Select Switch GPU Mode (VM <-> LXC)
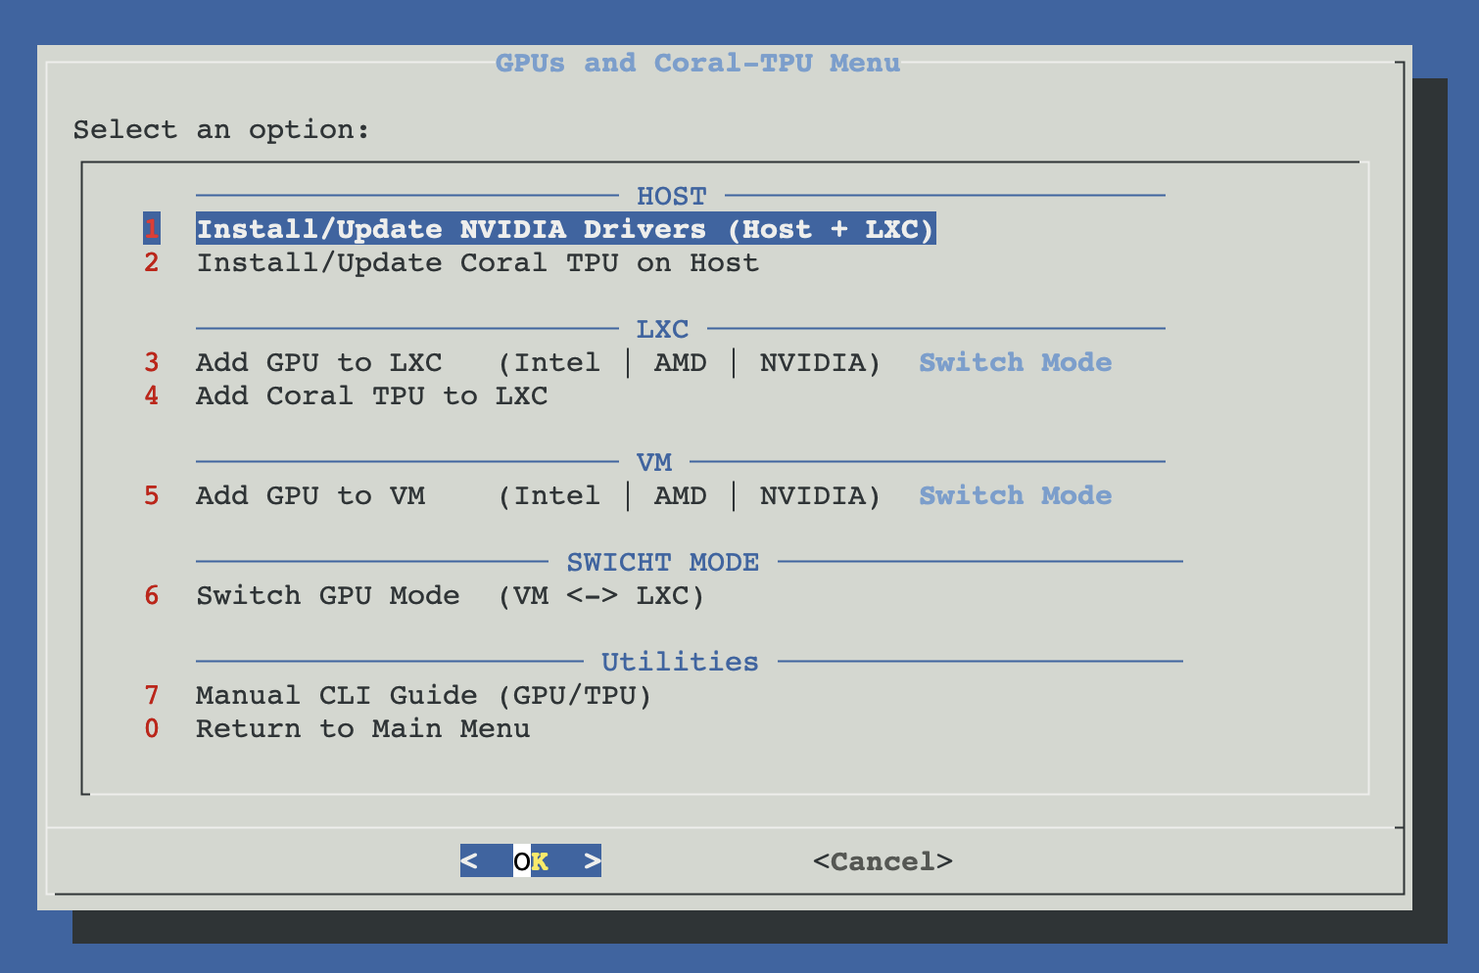The width and height of the screenshot is (1479, 973). pyautogui.click(x=451, y=595)
